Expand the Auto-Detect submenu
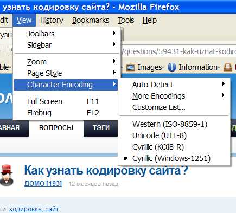 coord(174,85)
